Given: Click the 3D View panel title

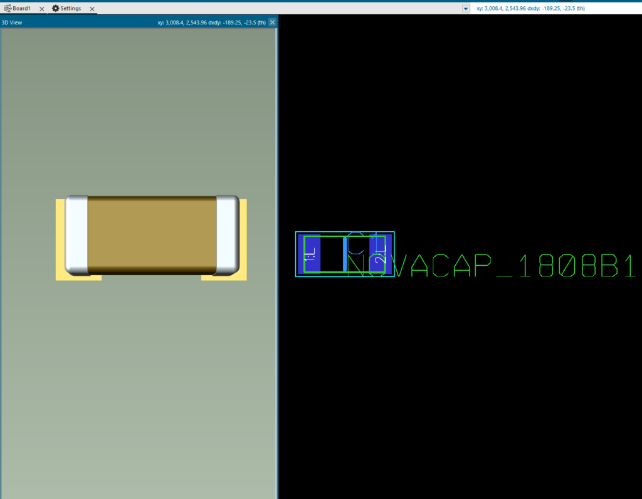Looking at the screenshot, I should click(x=13, y=22).
